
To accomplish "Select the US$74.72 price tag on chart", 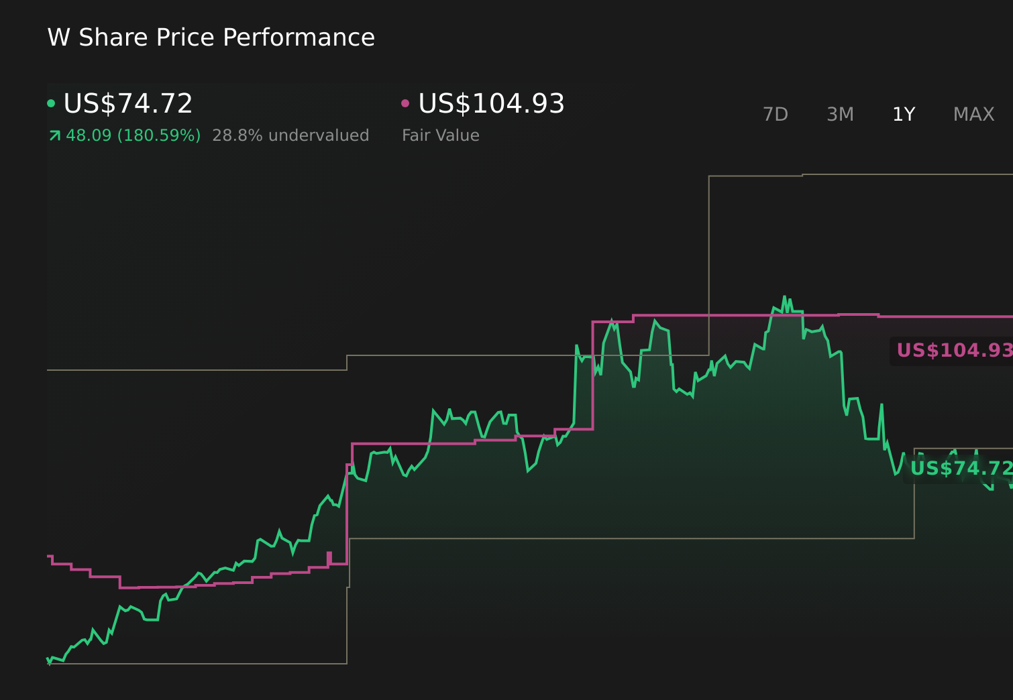I will 961,468.
